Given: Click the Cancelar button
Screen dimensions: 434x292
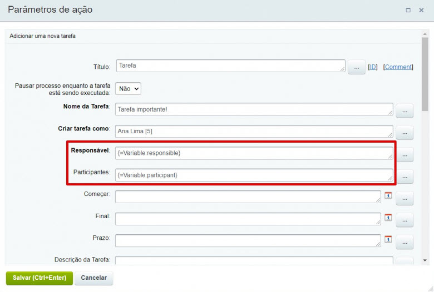Looking at the screenshot, I should (94, 278).
